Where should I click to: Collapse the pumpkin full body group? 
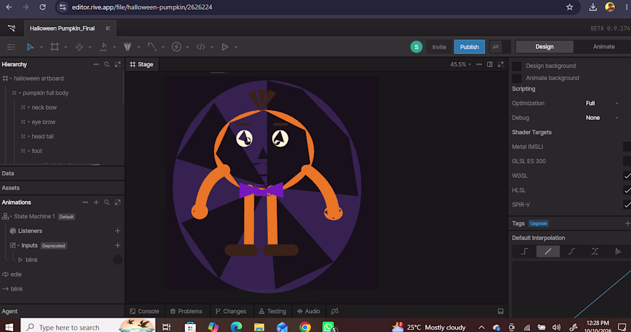point(20,93)
